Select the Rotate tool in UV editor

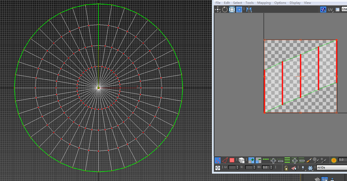pos(225,10)
